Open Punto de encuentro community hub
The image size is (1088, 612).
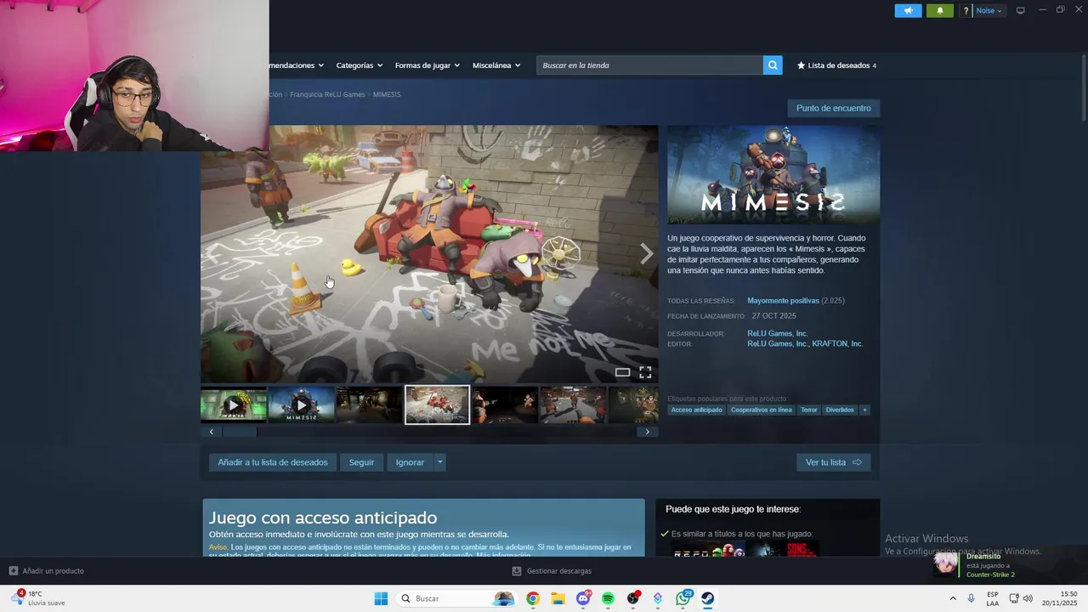pyautogui.click(x=833, y=108)
